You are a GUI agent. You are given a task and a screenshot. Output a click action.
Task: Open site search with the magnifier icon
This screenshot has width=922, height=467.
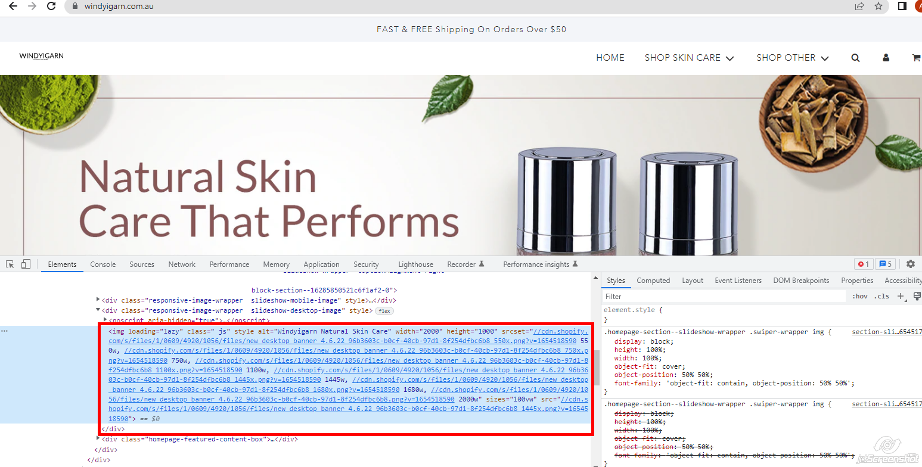tap(856, 58)
